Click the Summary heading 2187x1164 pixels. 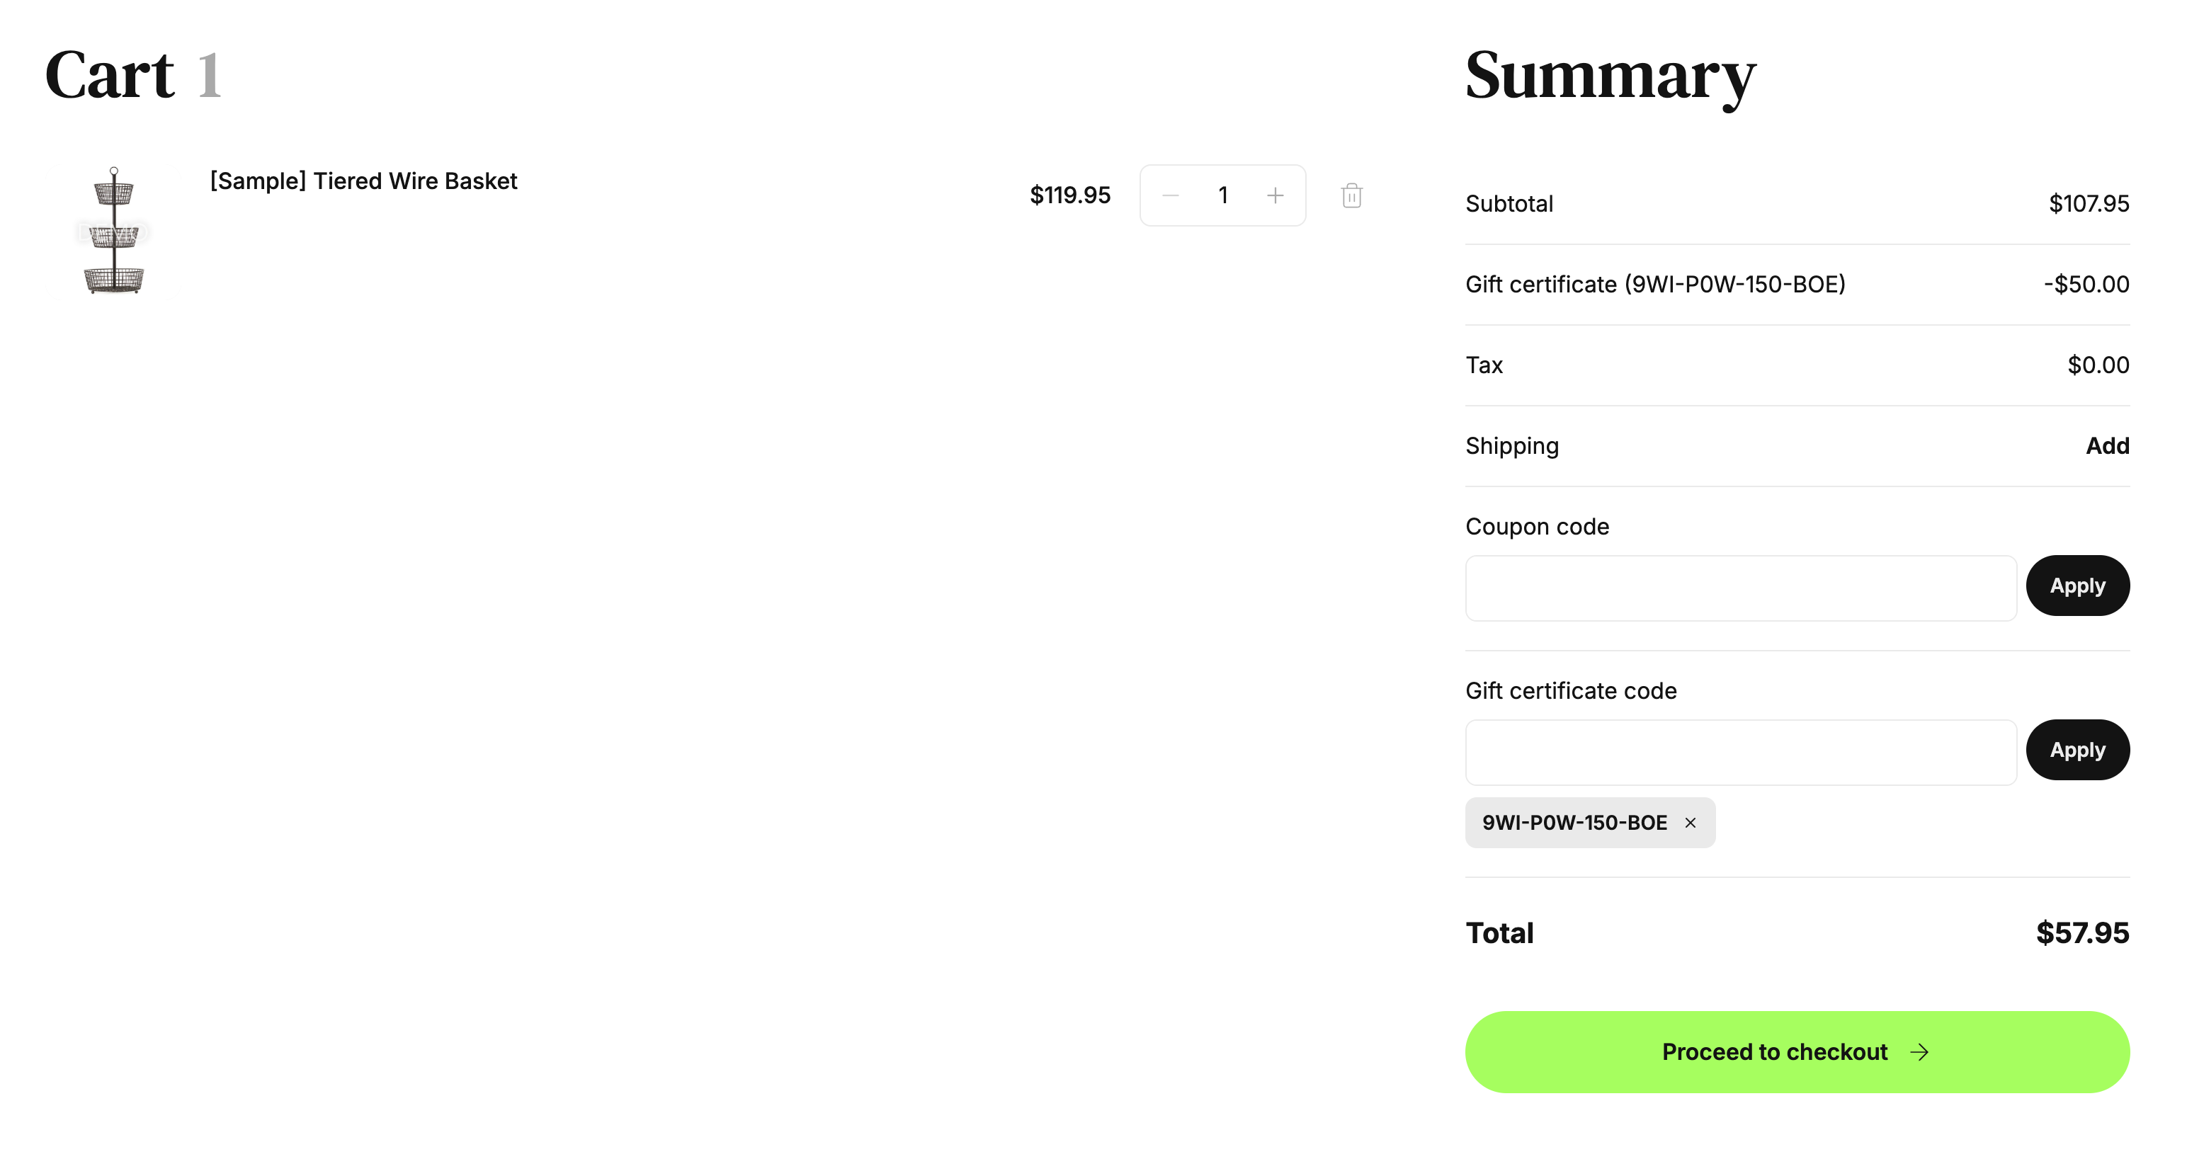[x=1610, y=76]
